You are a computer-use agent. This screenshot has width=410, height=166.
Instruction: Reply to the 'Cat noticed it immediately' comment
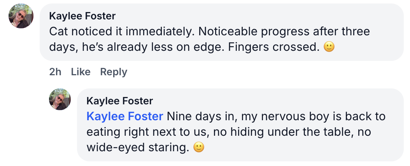click(114, 72)
